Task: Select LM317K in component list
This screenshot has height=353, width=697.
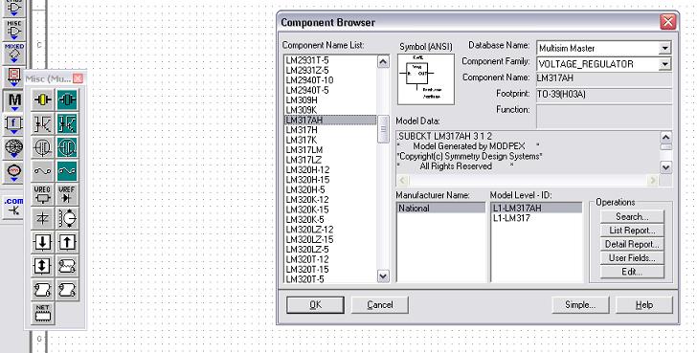Action: (301, 141)
